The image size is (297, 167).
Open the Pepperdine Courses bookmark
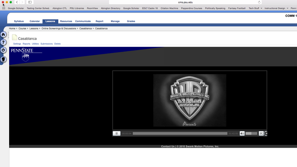(192, 8)
